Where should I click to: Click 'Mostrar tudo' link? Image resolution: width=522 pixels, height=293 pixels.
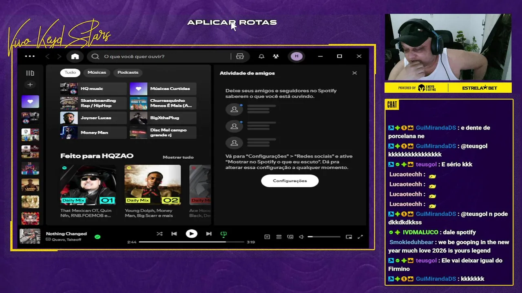pyautogui.click(x=178, y=157)
